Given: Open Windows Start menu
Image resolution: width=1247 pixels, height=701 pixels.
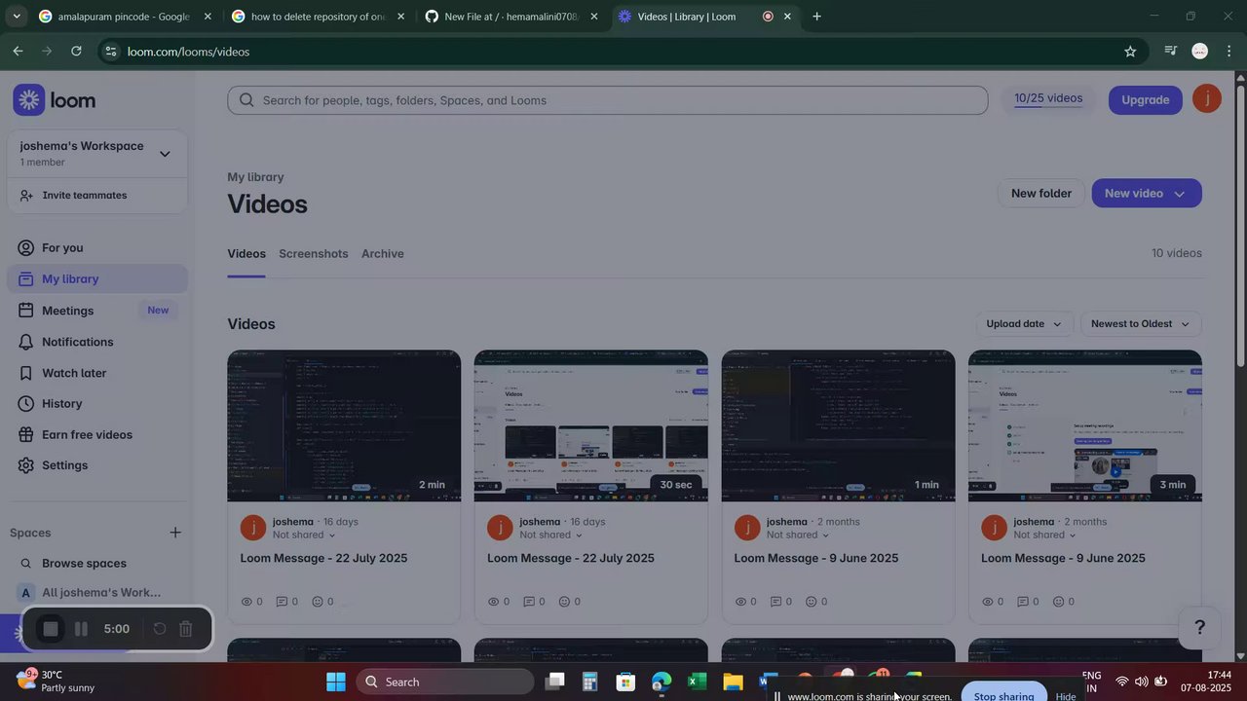Looking at the screenshot, I should [336, 682].
